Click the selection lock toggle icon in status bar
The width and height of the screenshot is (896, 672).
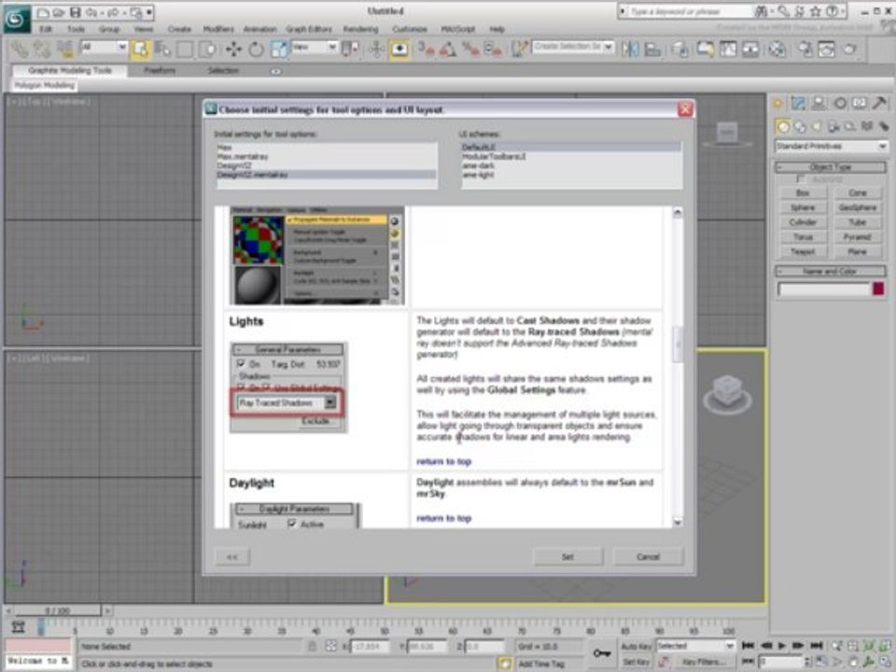pyautogui.click(x=312, y=646)
